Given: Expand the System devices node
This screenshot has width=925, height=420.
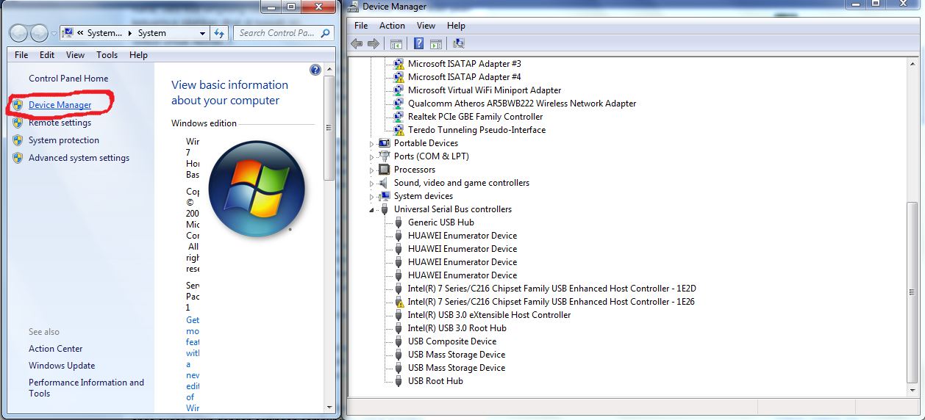Looking at the screenshot, I should pos(372,197).
